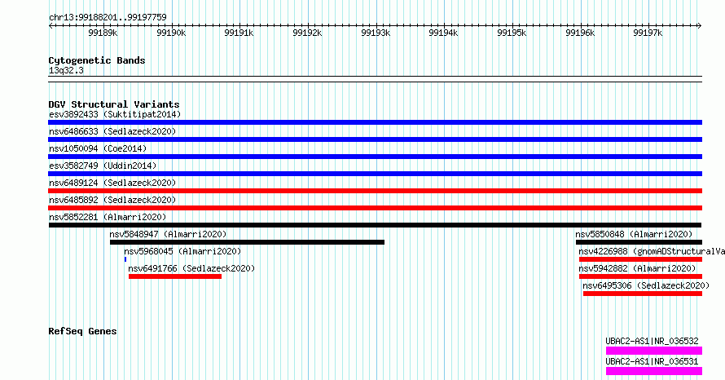The height and width of the screenshot is (380, 725).
Task: Open the nsv4226988 gnomAD variant label
Action: tap(652, 251)
